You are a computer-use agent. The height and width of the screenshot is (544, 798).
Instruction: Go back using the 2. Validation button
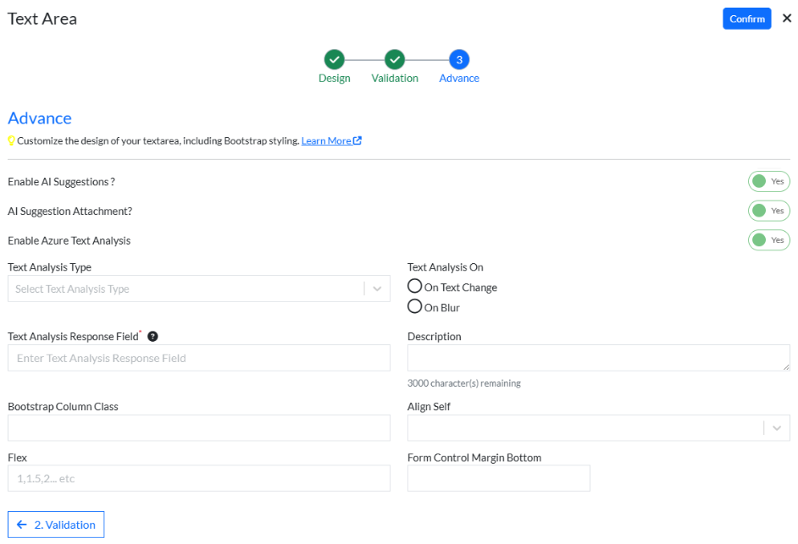pos(56,525)
